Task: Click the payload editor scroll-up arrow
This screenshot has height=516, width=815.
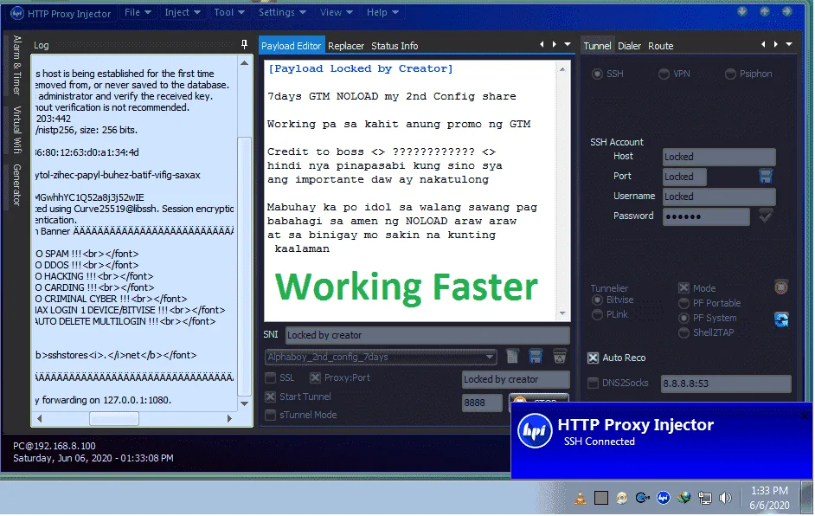Action: pos(562,68)
